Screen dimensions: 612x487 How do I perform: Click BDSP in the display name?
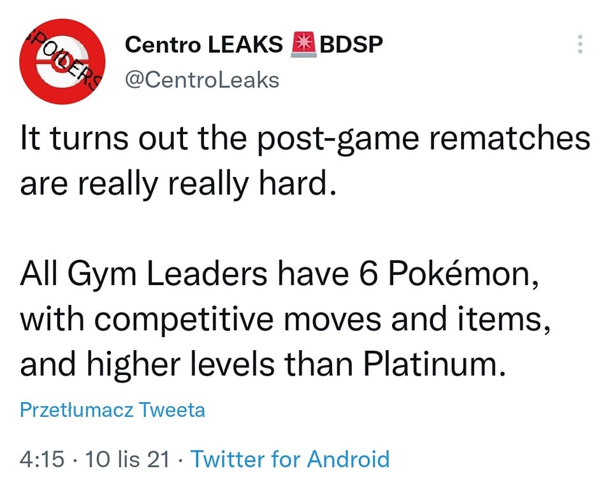351,45
